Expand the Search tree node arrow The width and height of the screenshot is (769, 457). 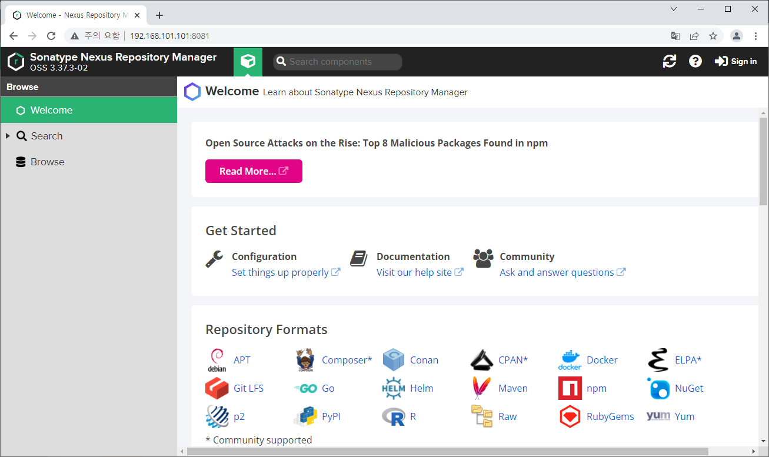[x=8, y=136]
